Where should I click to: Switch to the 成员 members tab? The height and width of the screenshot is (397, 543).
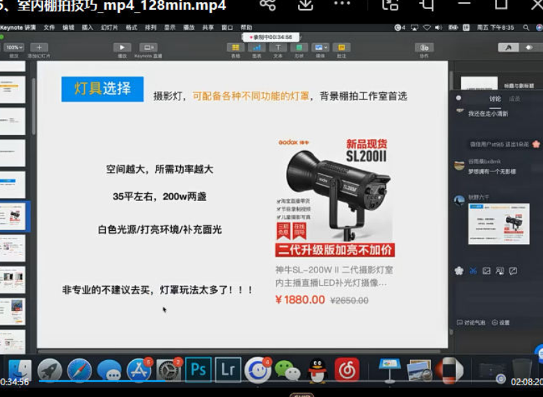514,99
